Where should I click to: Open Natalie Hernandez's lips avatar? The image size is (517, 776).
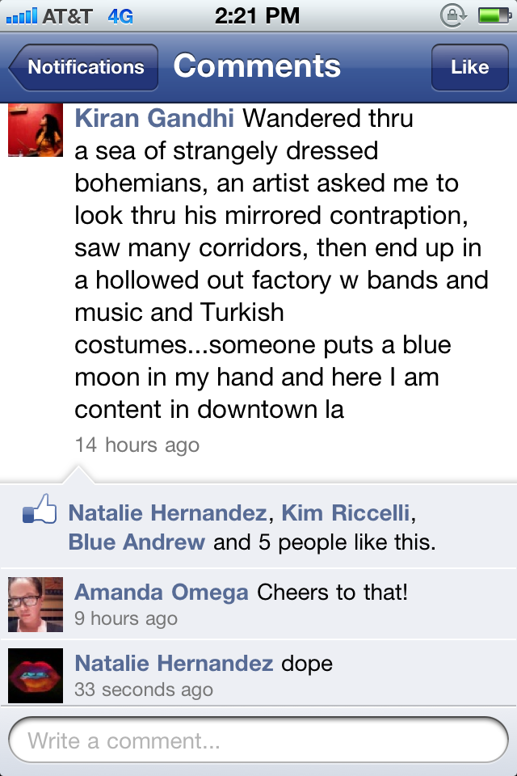36,675
